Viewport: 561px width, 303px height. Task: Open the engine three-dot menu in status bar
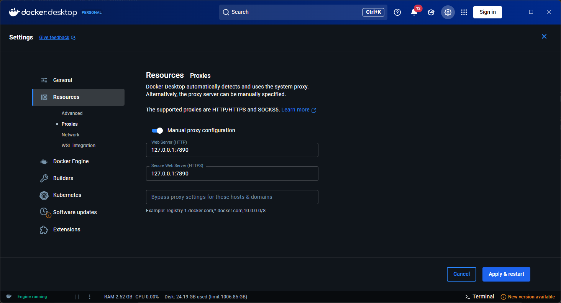pos(90,297)
